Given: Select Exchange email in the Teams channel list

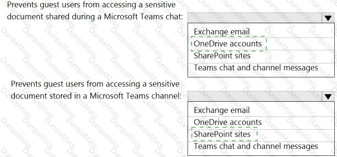Looking at the screenshot, I should pos(261,110).
